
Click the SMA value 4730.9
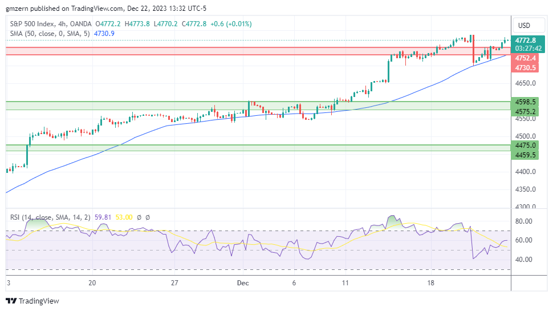click(104, 34)
